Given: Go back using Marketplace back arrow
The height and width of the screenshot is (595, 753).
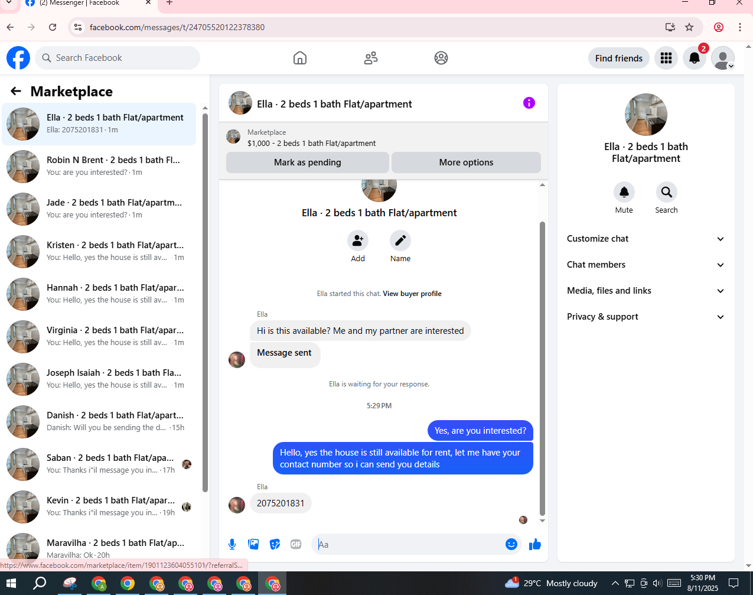Looking at the screenshot, I should (x=16, y=91).
